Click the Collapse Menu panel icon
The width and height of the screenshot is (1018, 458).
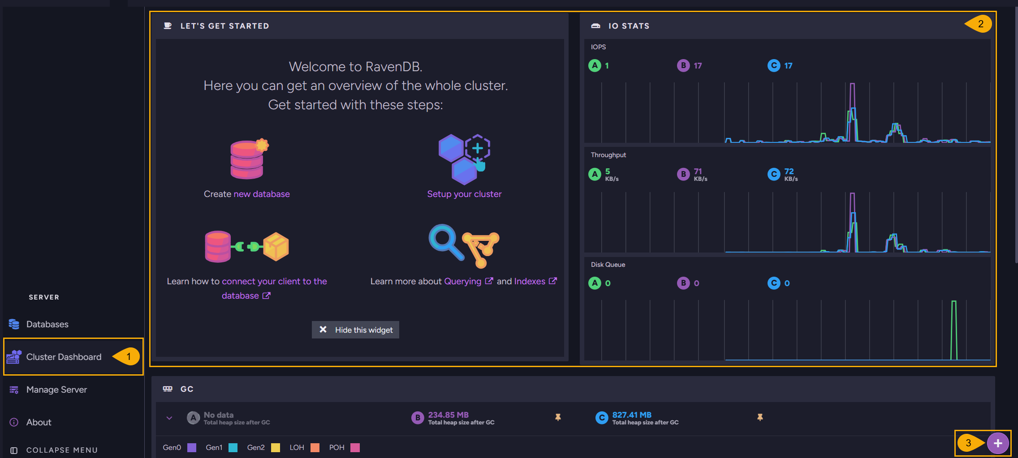[14, 450]
